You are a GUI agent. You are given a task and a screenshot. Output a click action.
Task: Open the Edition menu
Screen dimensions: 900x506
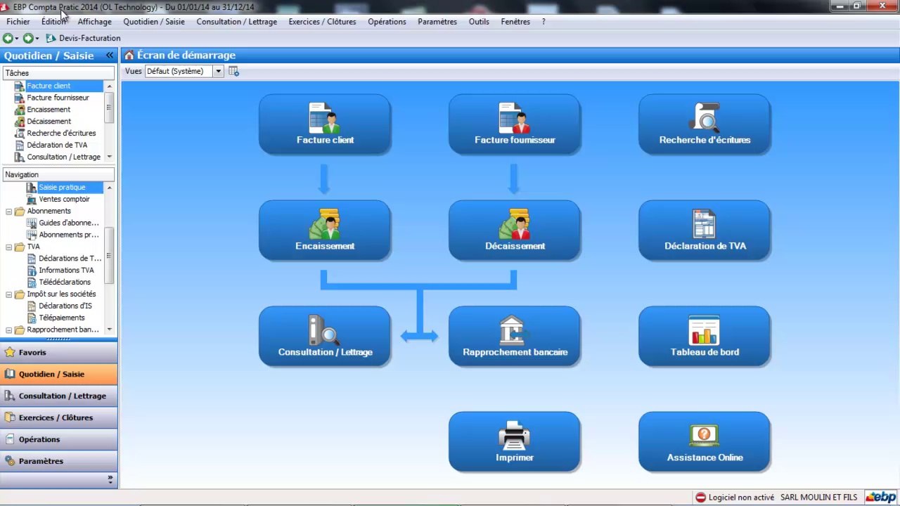click(53, 22)
